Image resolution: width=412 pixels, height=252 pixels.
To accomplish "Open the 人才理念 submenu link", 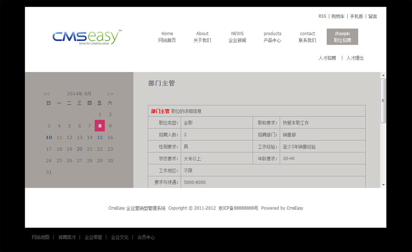I will (355, 58).
